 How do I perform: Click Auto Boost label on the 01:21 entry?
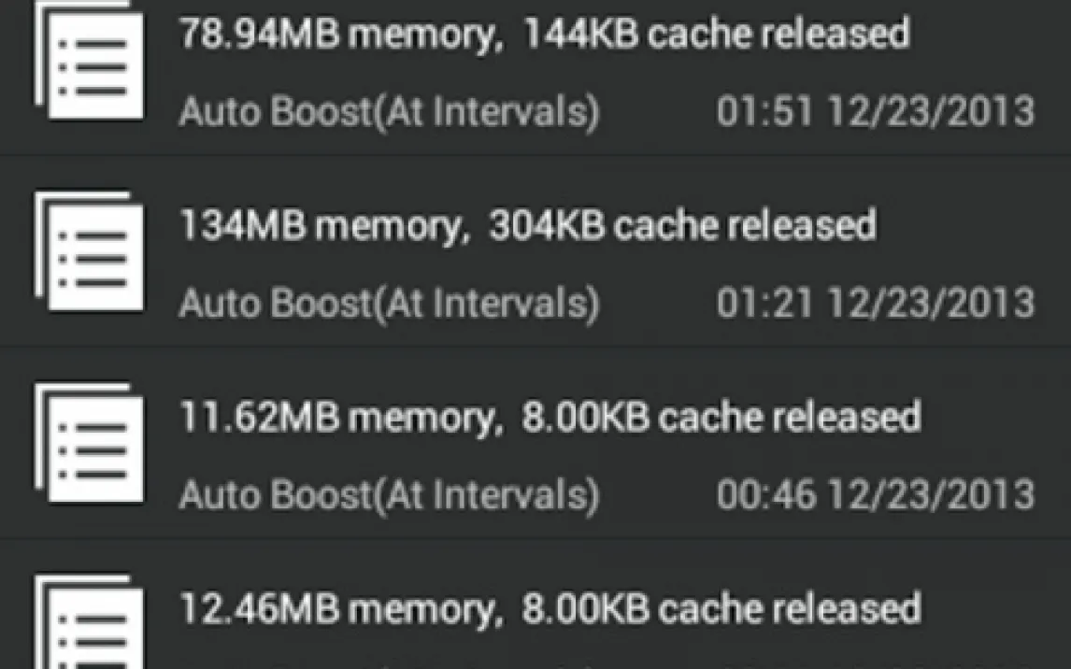tap(388, 304)
